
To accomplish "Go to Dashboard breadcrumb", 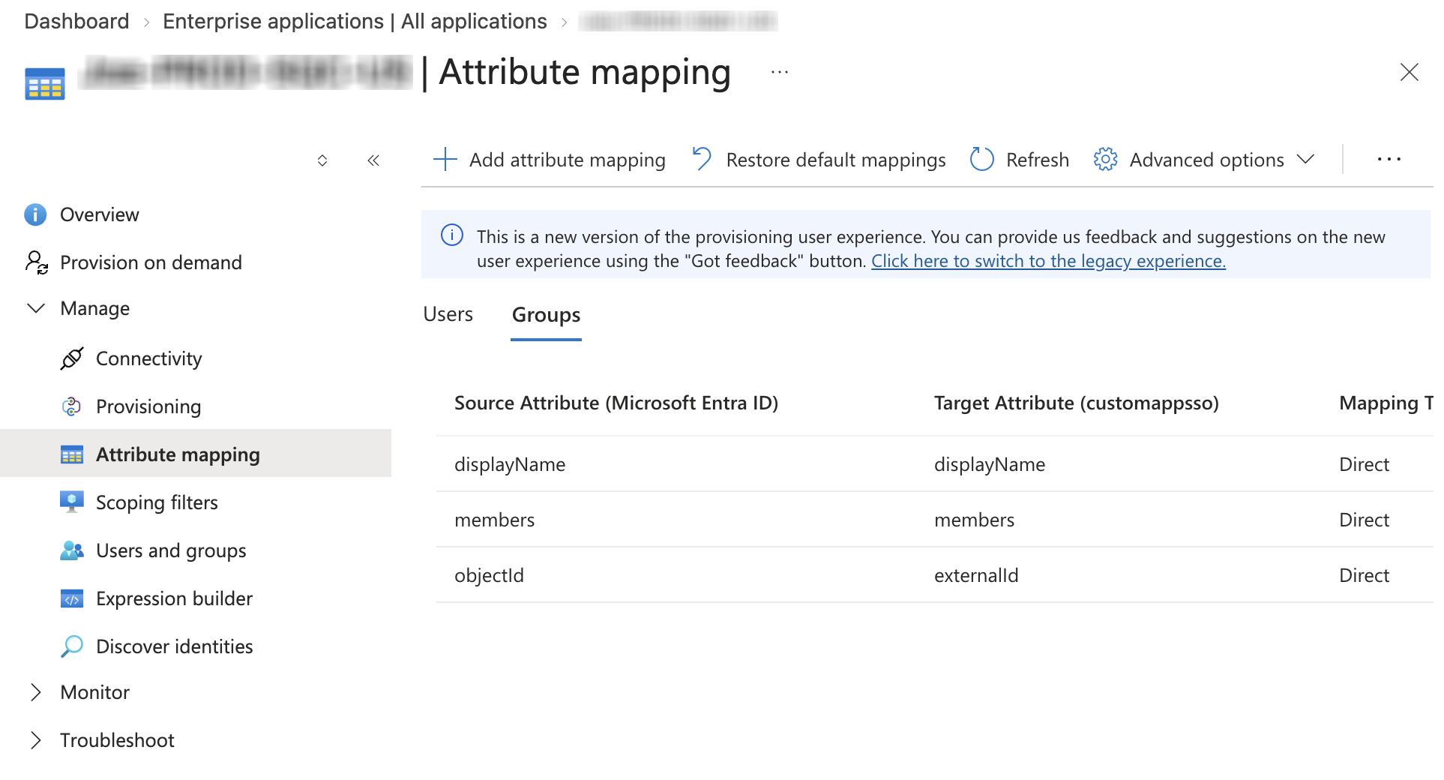I will point(76,21).
